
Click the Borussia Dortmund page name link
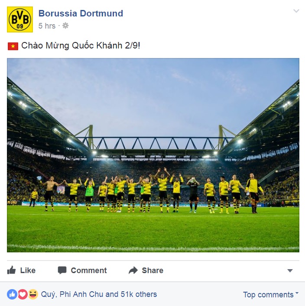pos(81,13)
